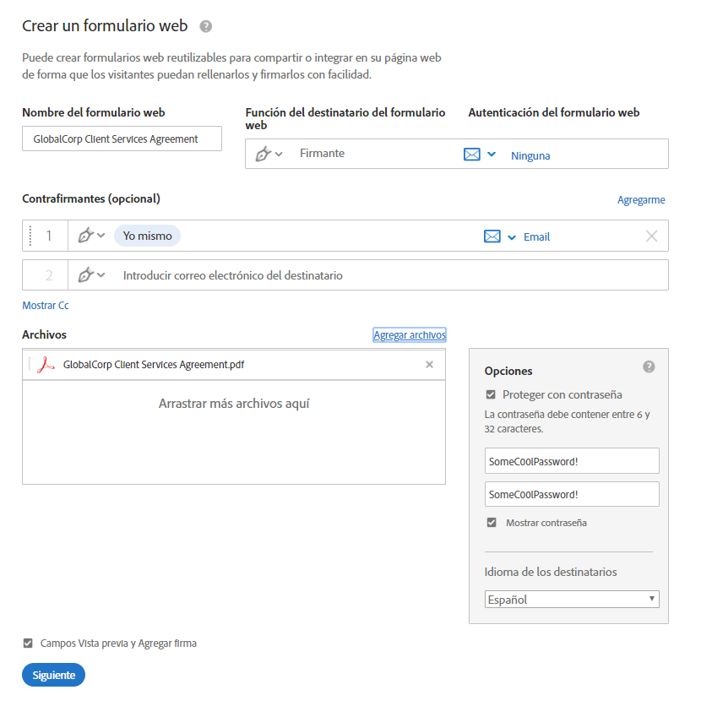This screenshot has width=701, height=717.
Task: Click the Agregarme link
Action: (x=641, y=198)
